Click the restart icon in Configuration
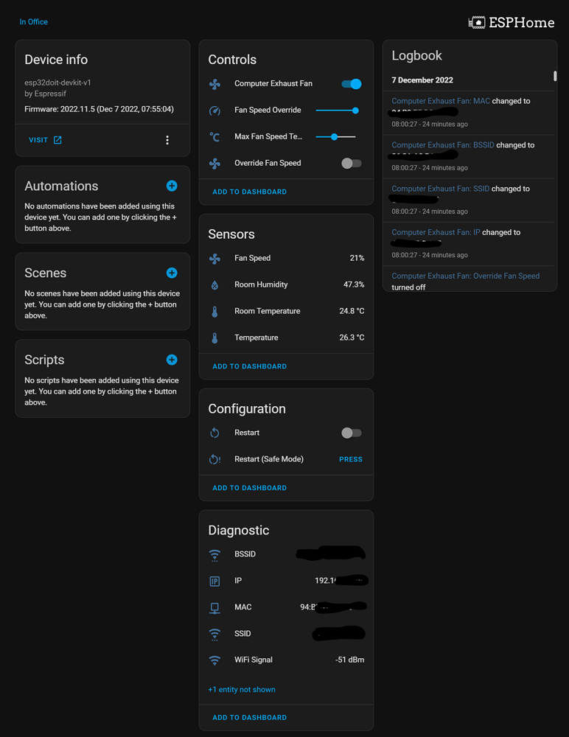This screenshot has width=569, height=737. tap(214, 433)
